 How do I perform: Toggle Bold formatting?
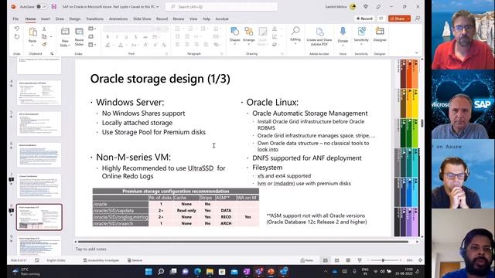108,37
